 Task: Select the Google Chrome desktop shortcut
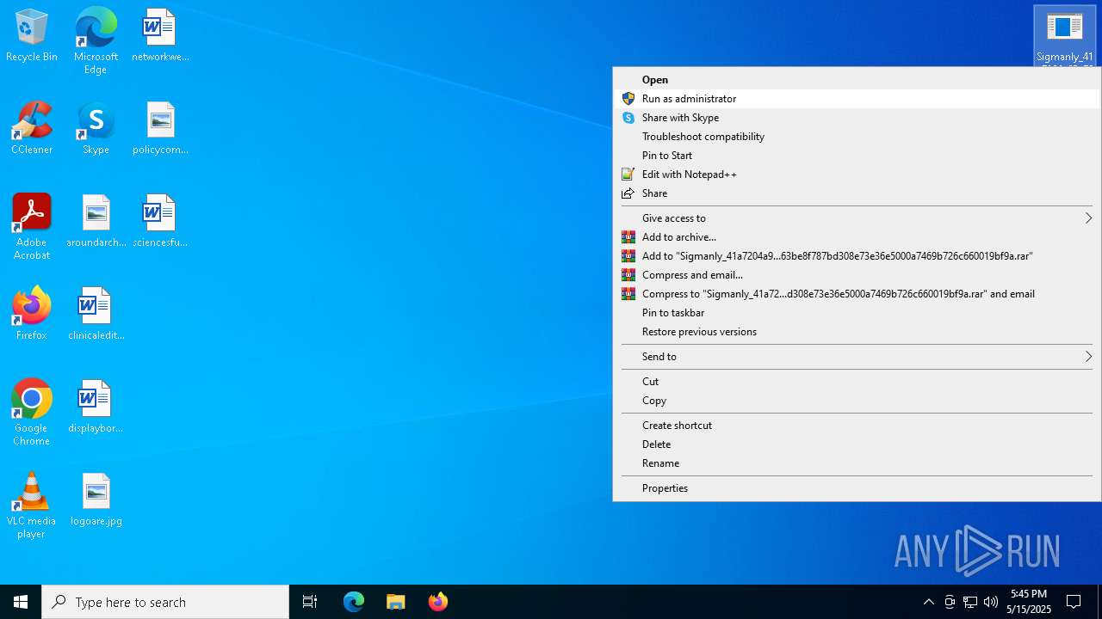coord(32,413)
